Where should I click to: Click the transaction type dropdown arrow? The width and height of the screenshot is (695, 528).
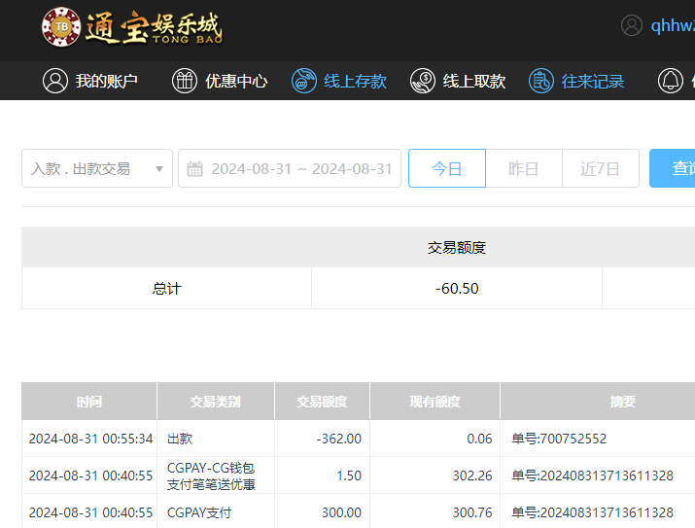[159, 169]
